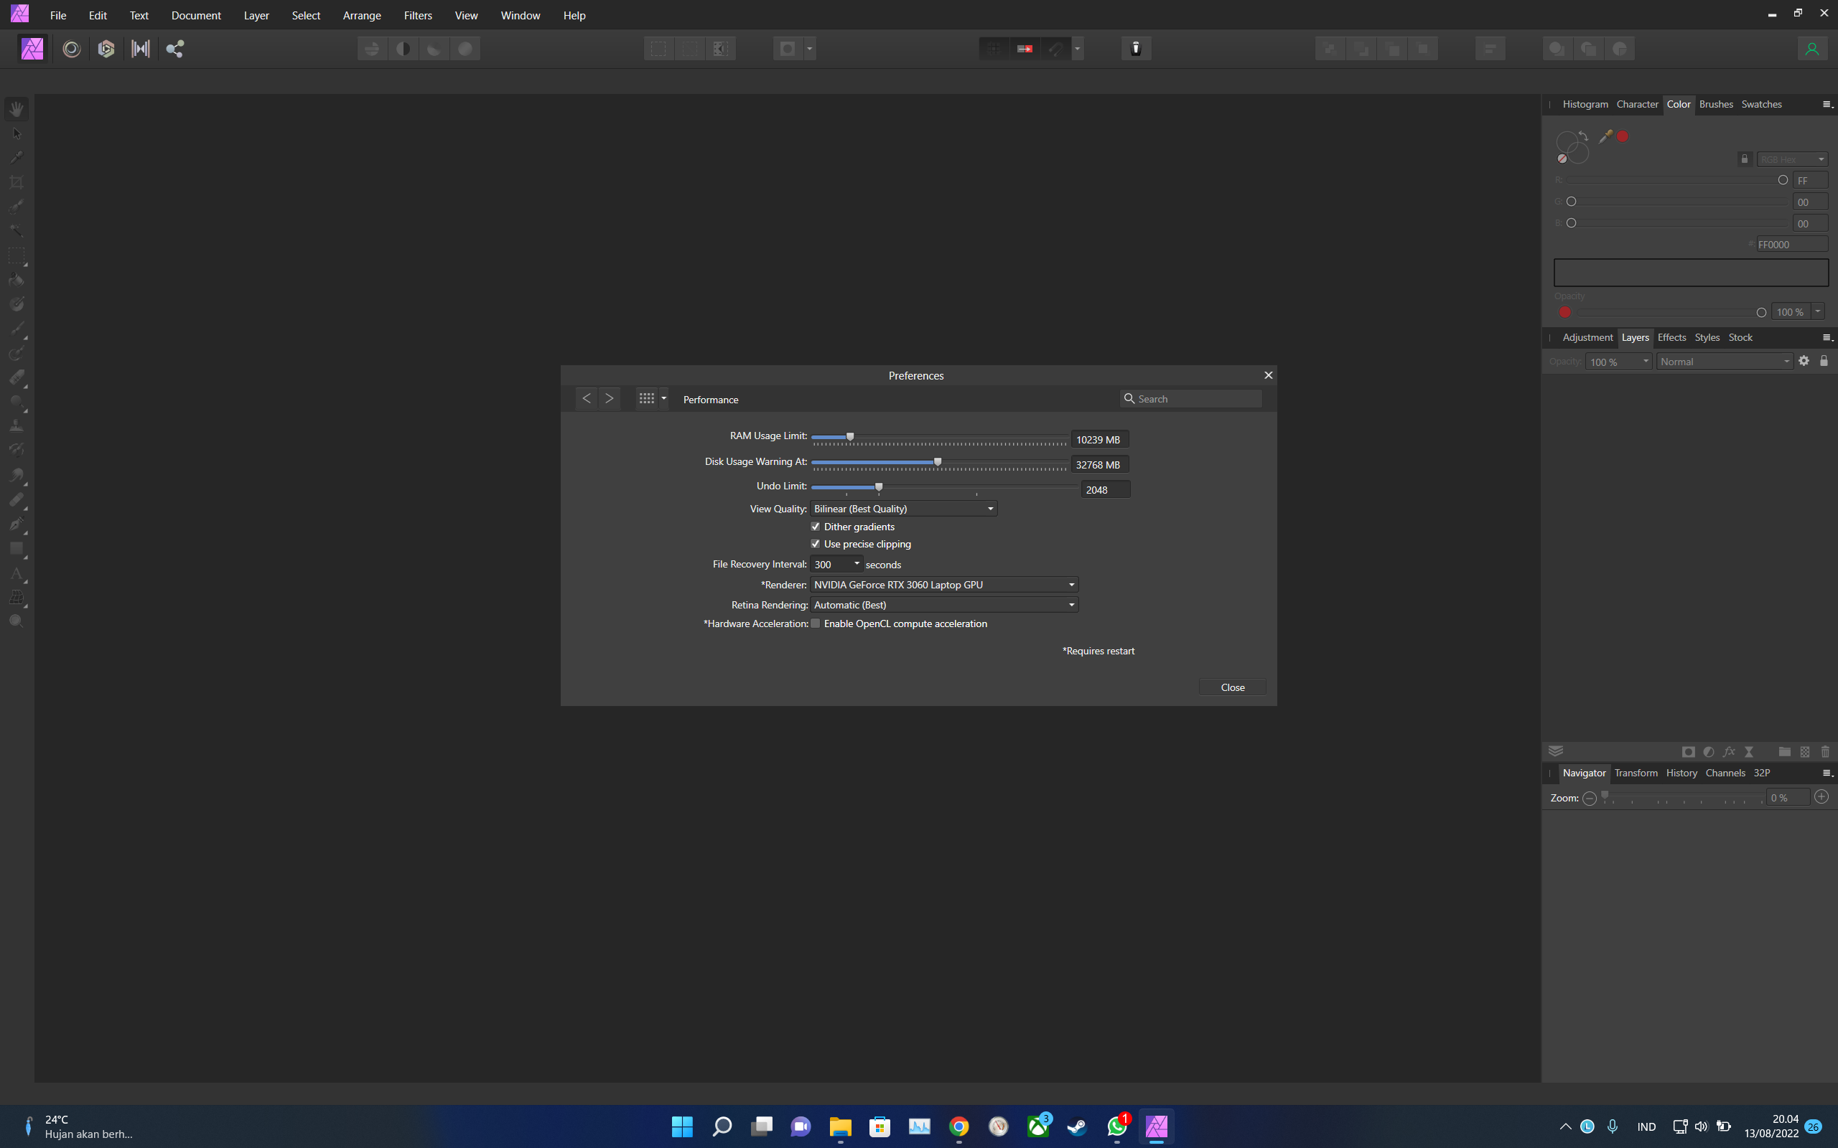1838x1148 pixels.
Task: Switch to the Swatches tab
Action: click(x=1760, y=104)
